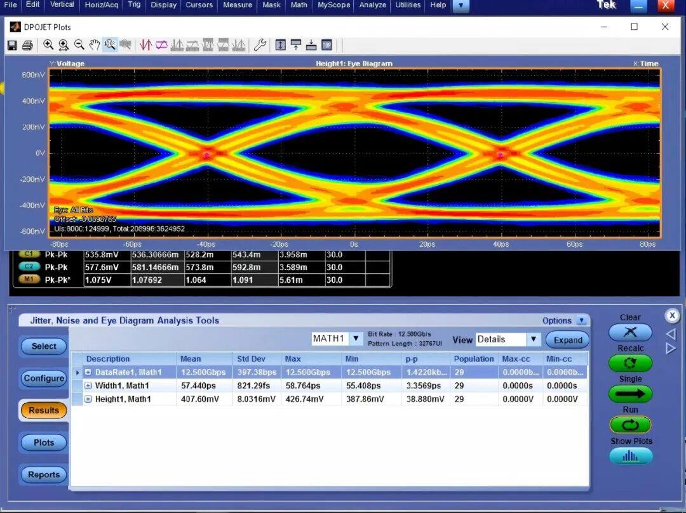
Task: Click the Reports button
Action: coord(44,474)
